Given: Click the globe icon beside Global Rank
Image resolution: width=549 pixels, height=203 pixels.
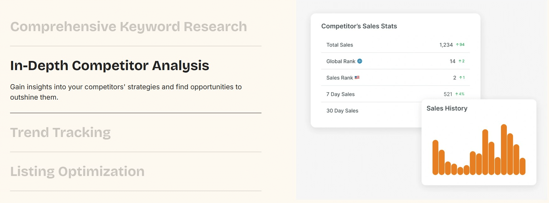Looking at the screenshot, I should pos(360,61).
